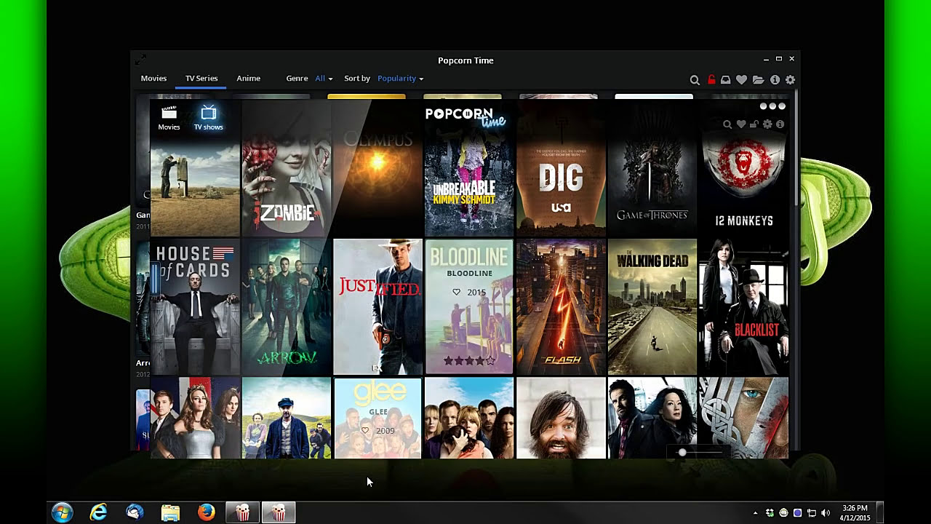The image size is (931, 524).
Task: Click search magnifier above 12 Monkeys poster
Action: point(727,124)
